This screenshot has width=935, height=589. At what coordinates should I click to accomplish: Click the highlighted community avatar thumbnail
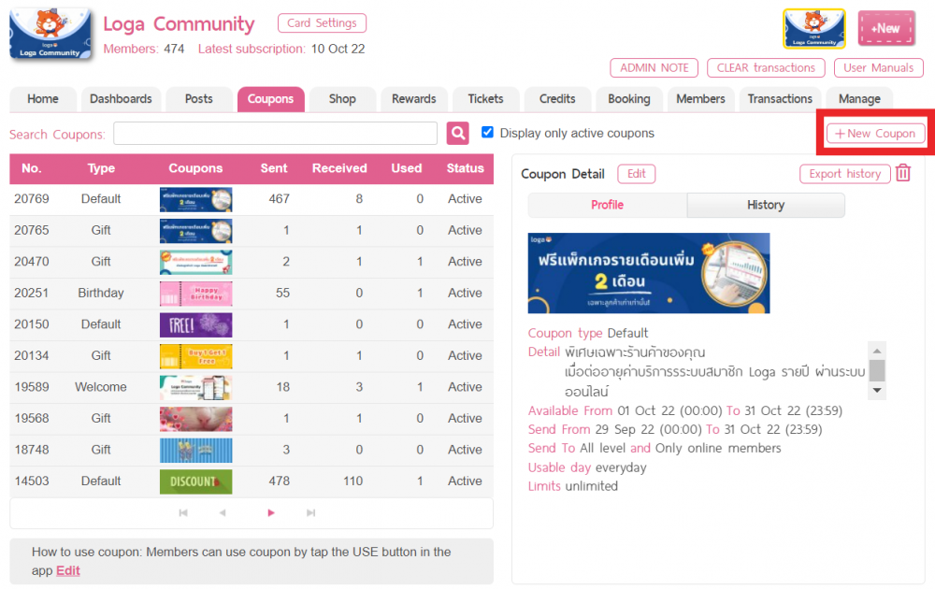coord(813,28)
